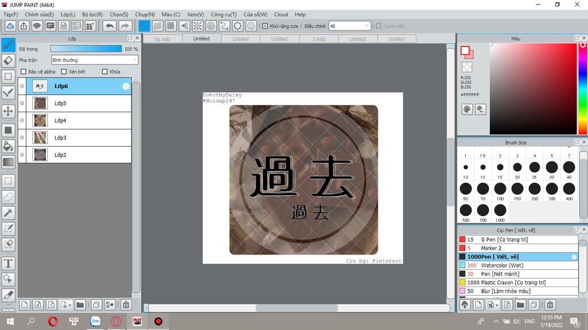The width and height of the screenshot is (588, 330).
Task: Select the Text tool
Action: [8, 264]
